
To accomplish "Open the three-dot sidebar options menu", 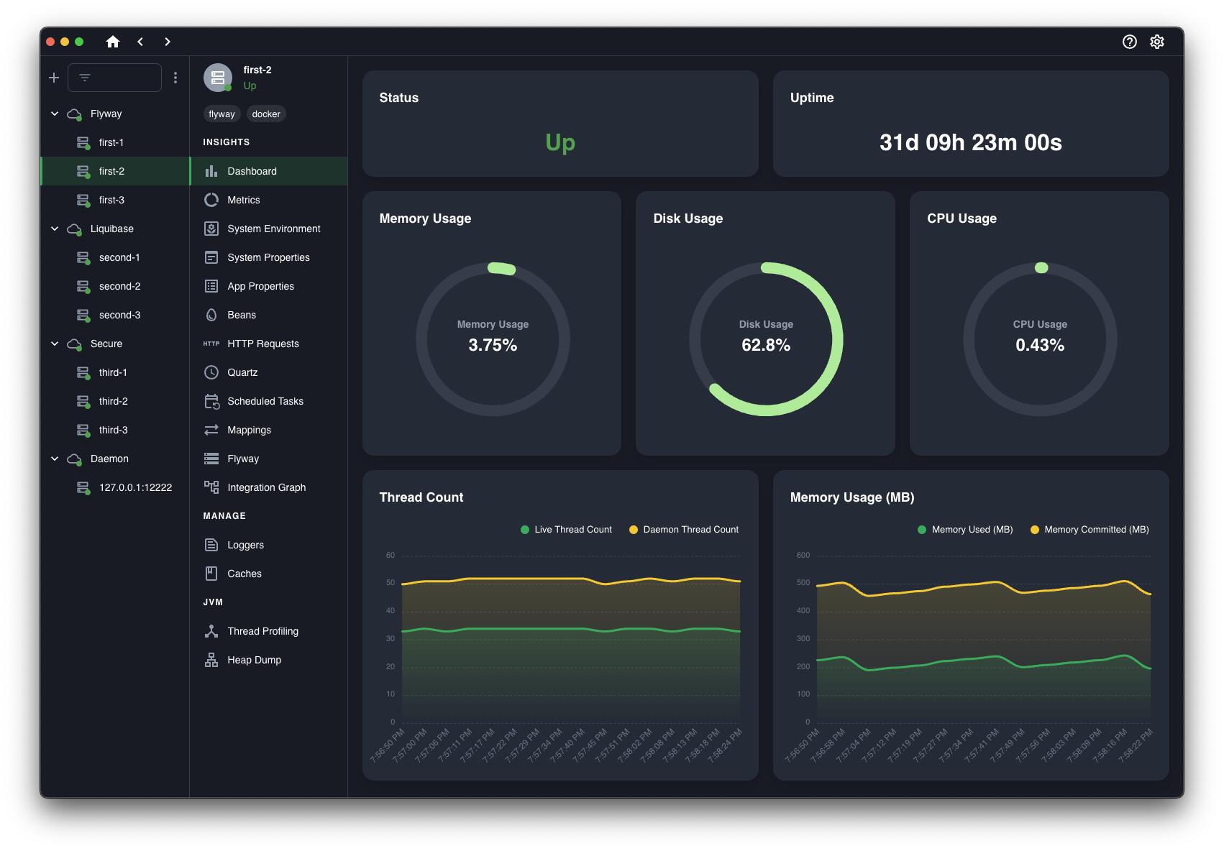I will pyautogui.click(x=175, y=78).
